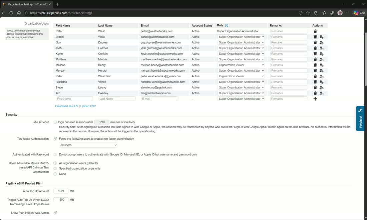
Task: Open the Feedback side panel
Action: (360, 118)
